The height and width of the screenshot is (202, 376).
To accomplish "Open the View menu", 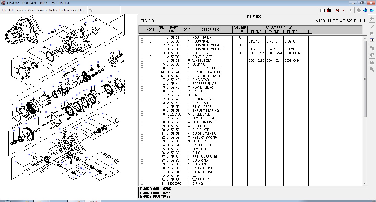I will tap(31, 10).
